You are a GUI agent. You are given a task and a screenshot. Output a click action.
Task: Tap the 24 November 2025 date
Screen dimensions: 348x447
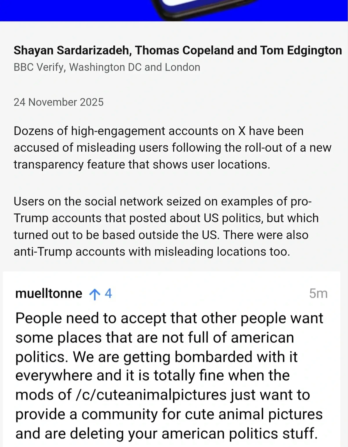(x=59, y=102)
